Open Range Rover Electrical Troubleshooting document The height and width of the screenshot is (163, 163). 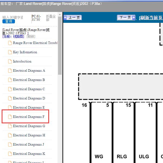click(x=35, y=43)
